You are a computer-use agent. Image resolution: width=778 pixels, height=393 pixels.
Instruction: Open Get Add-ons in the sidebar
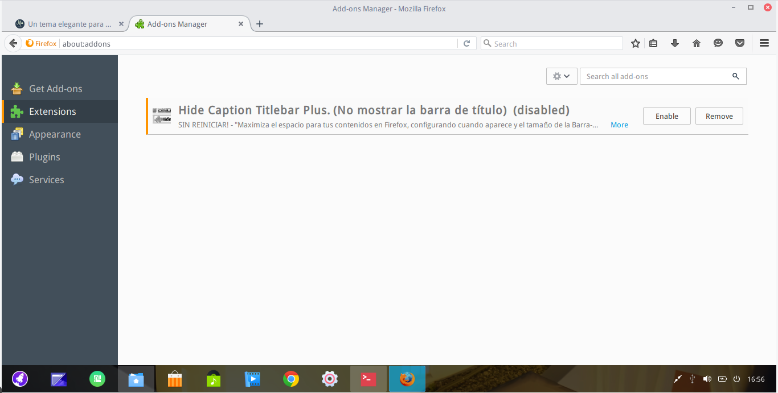[x=60, y=89]
